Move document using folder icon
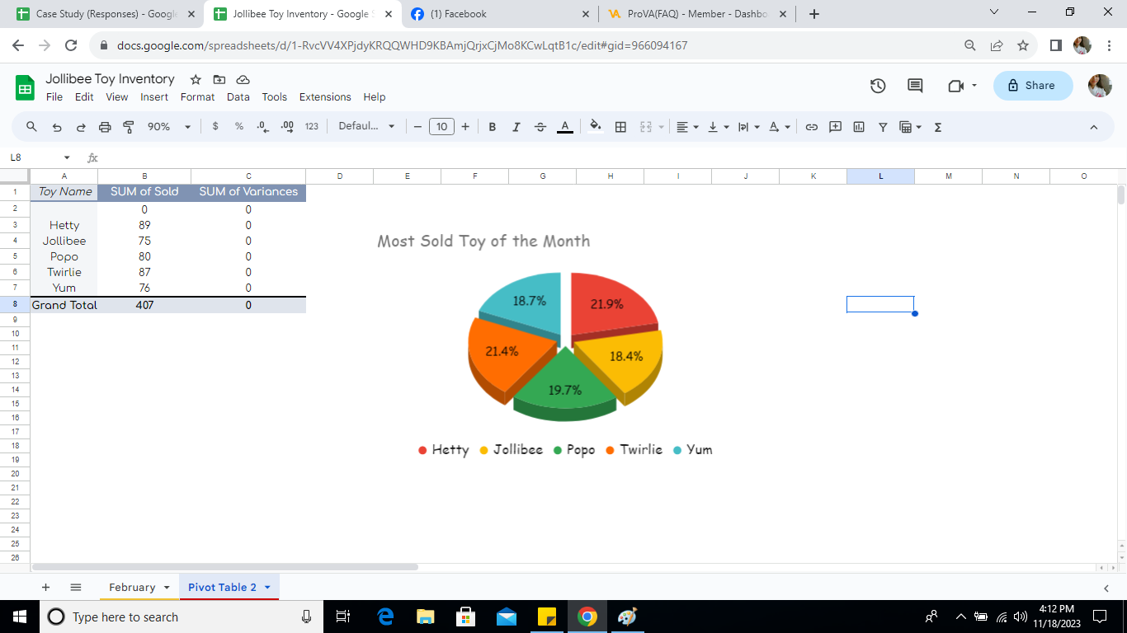The width and height of the screenshot is (1127, 633). tap(219, 80)
